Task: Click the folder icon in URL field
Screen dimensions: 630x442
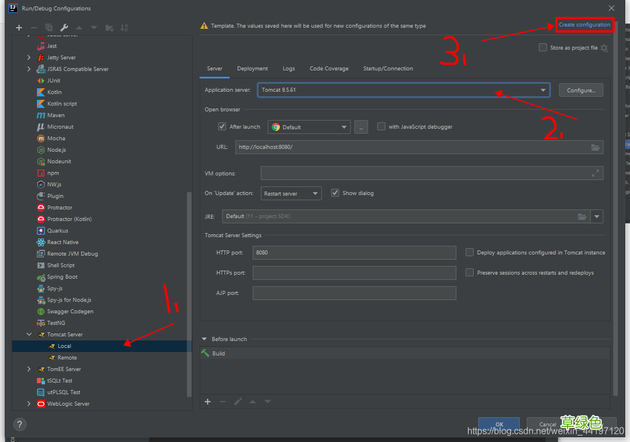Action: pyautogui.click(x=595, y=147)
